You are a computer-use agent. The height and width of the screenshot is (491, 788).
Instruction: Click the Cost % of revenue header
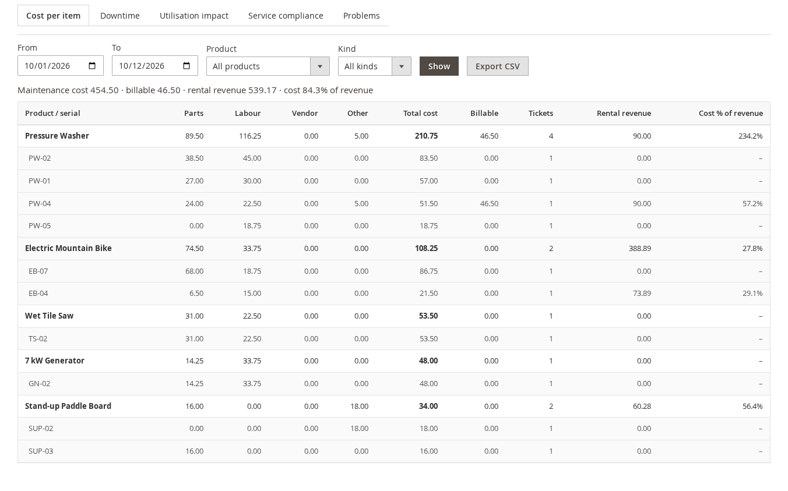pos(731,114)
